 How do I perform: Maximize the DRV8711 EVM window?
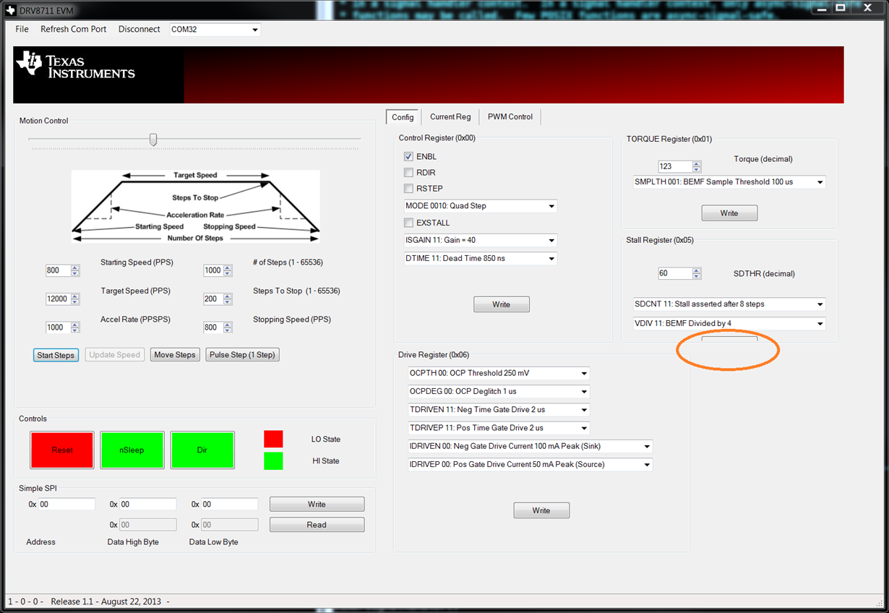[x=840, y=8]
